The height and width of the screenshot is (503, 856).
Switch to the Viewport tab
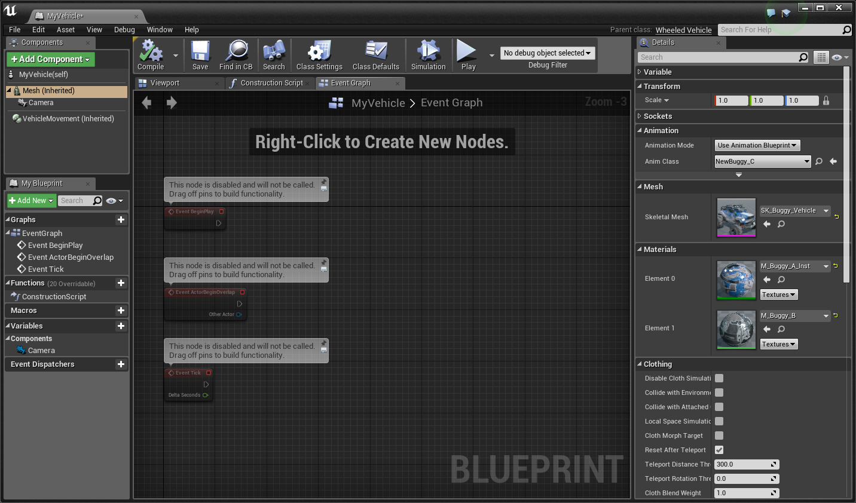(164, 83)
